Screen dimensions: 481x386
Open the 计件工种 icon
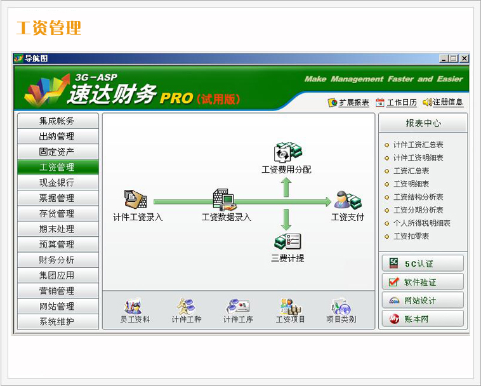point(186,306)
